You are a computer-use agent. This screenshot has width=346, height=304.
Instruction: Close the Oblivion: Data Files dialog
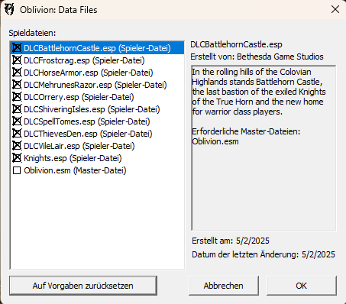coord(335,9)
